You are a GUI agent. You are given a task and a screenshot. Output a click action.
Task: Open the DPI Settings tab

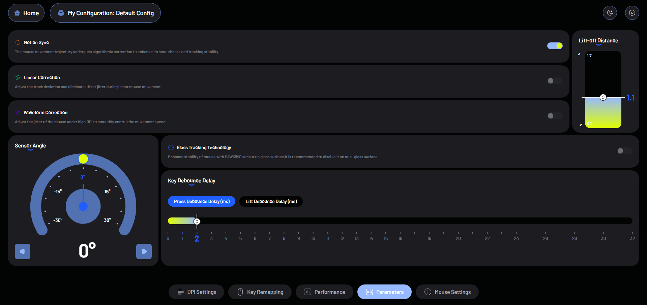[x=196, y=292]
